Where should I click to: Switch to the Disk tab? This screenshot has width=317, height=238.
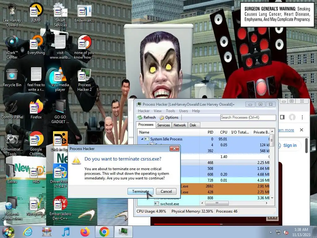coord(193,125)
